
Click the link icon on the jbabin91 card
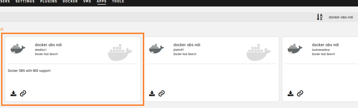(162, 94)
